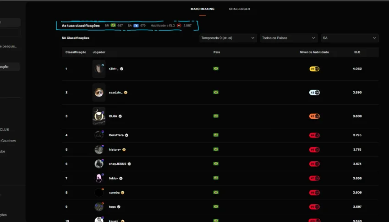Open OL6A player avatar
389x222 pixels.
(99, 116)
